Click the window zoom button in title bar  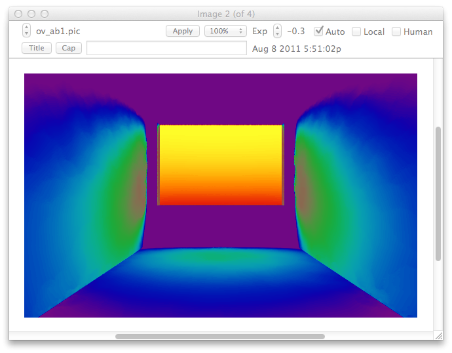(x=45, y=14)
